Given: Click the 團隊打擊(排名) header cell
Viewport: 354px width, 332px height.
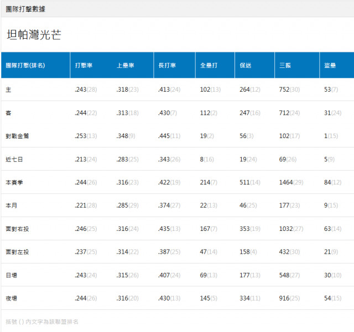Looking at the screenshot, I should pos(25,65).
